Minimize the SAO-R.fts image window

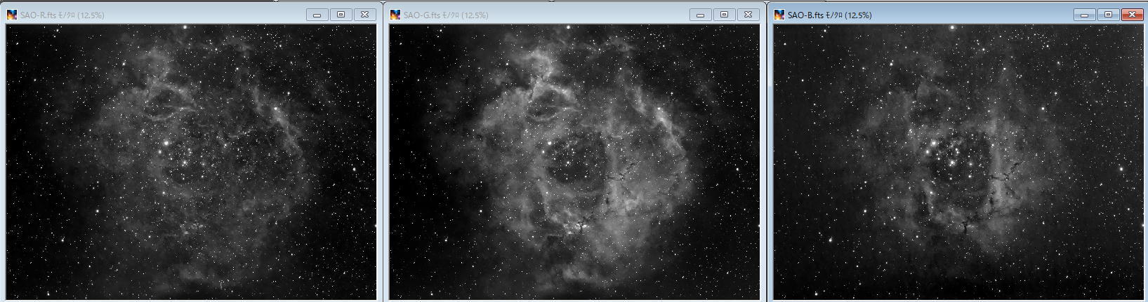317,14
